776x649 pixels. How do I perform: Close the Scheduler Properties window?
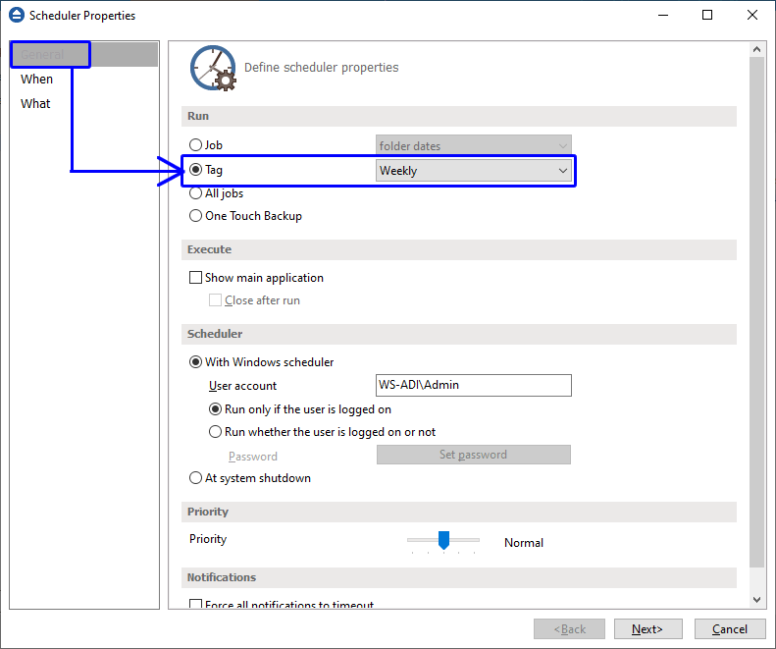pos(752,16)
